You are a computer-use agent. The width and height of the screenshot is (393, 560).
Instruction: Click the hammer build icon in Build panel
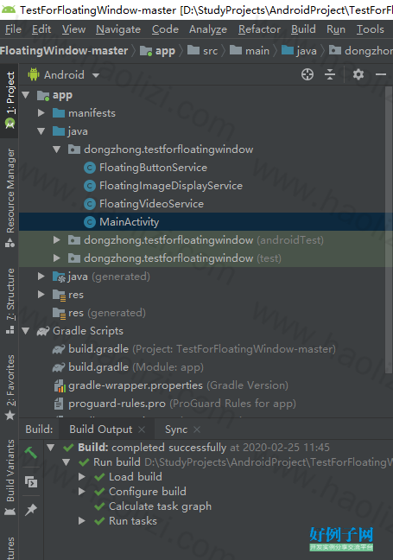tap(31, 453)
